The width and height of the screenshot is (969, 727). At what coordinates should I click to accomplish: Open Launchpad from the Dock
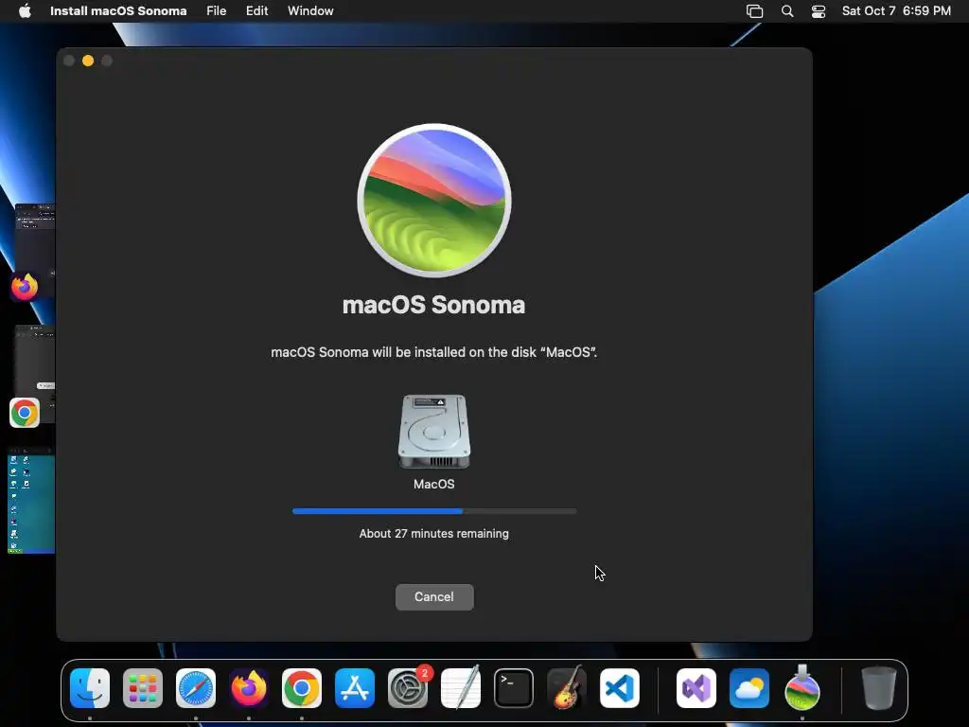click(x=143, y=688)
